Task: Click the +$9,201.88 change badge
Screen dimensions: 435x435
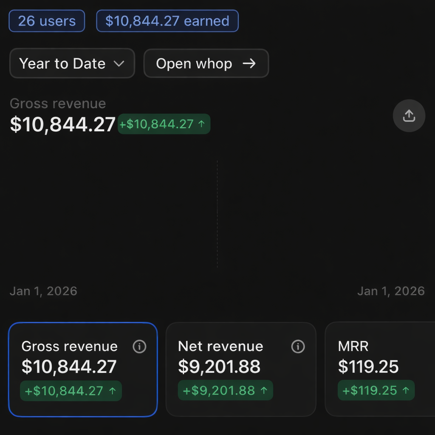Action: (x=225, y=390)
